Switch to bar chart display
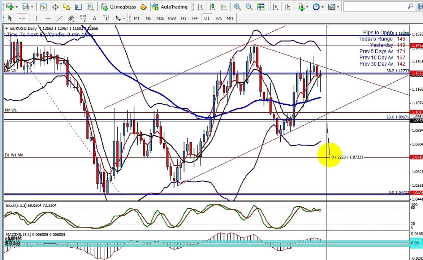 coord(200,7)
